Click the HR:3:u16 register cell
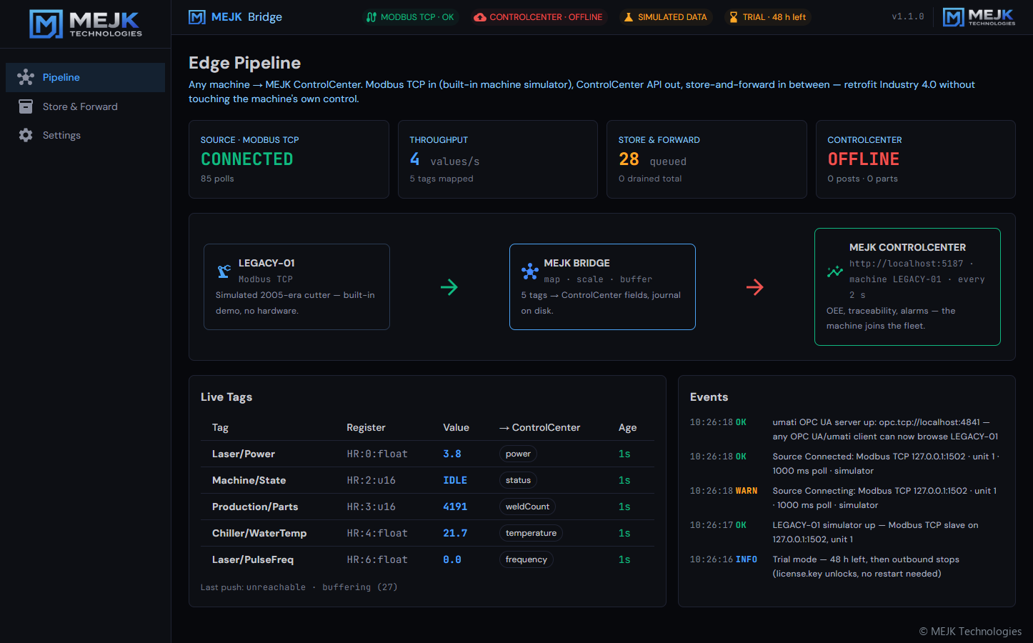The height and width of the screenshot is (643, 1033). pos(371,507)
